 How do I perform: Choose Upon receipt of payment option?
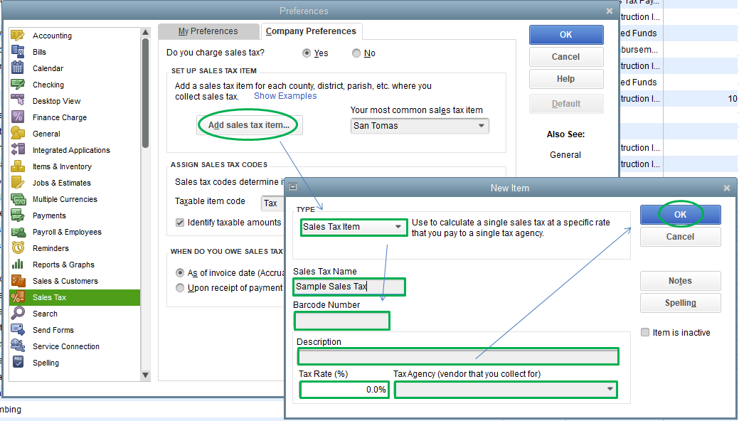pos(179,287)
